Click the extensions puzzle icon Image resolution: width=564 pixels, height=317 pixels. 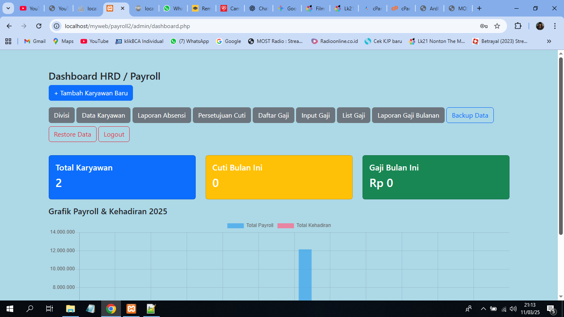tap(518, 26)
